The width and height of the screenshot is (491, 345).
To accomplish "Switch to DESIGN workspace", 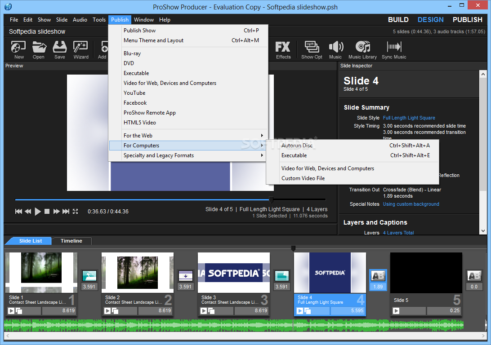I will pyautogui.click(x=431, y=20).
